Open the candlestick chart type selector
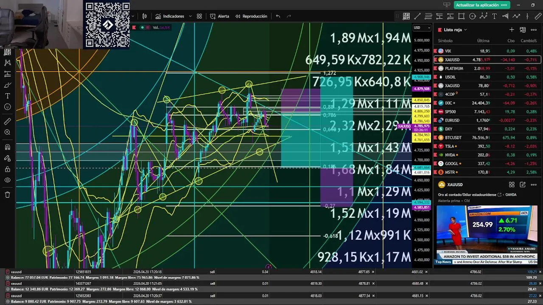This screenshot has width=543, height=305. coord(145,16)
